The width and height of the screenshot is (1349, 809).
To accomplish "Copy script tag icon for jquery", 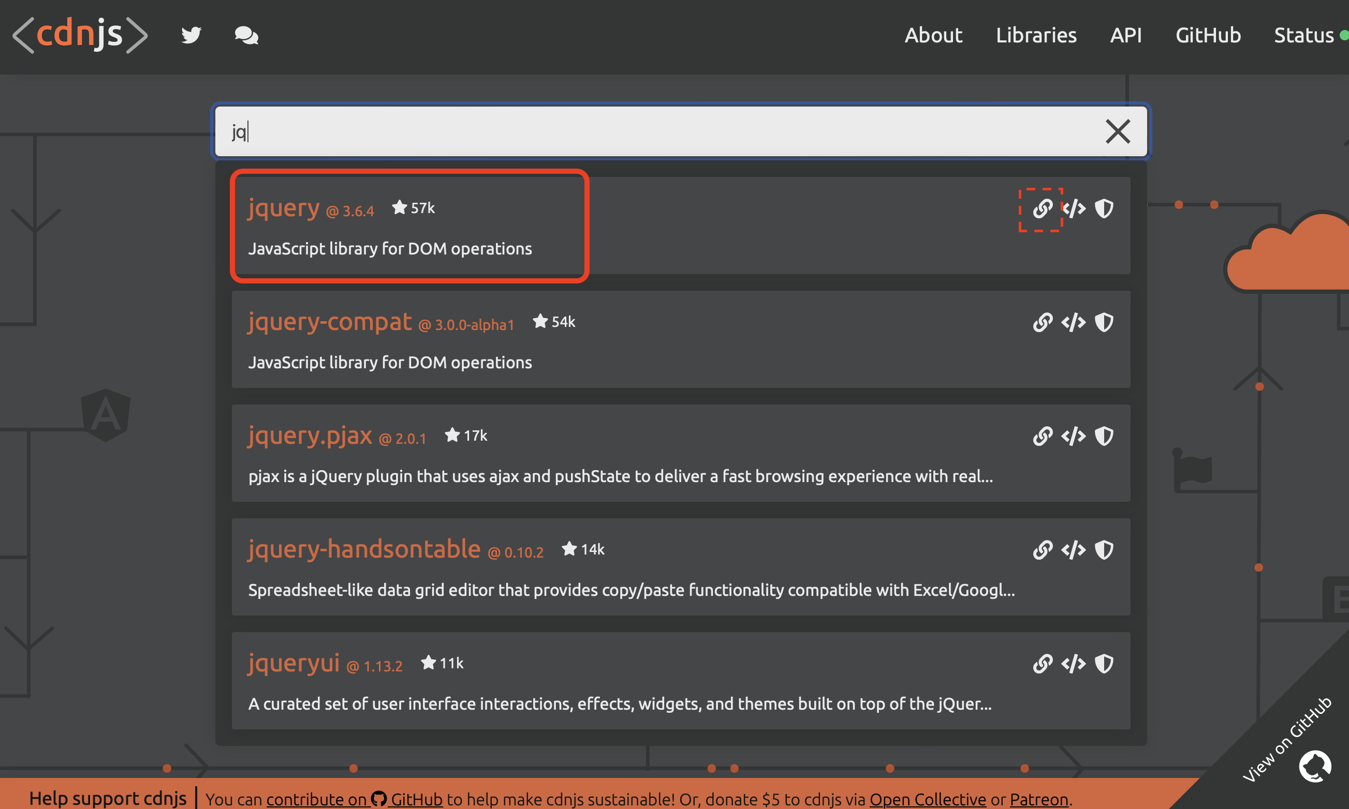I will click(x=1074, y=209).
